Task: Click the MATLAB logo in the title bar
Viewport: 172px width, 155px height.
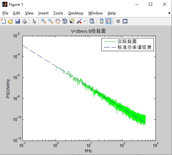Action: 5,4
